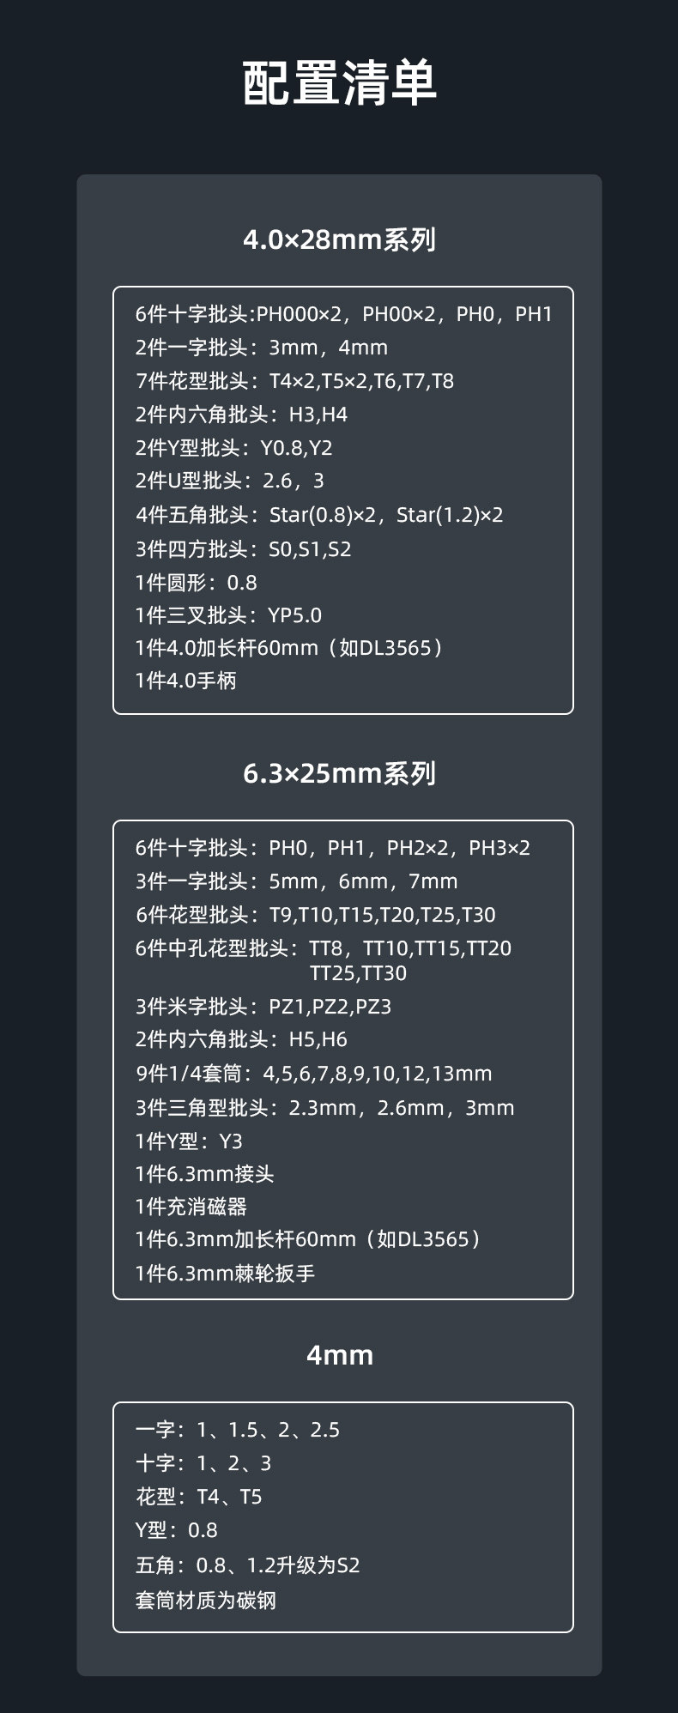
Task: Select the 套筒材质为碳钢 line
Action: 206,1601
